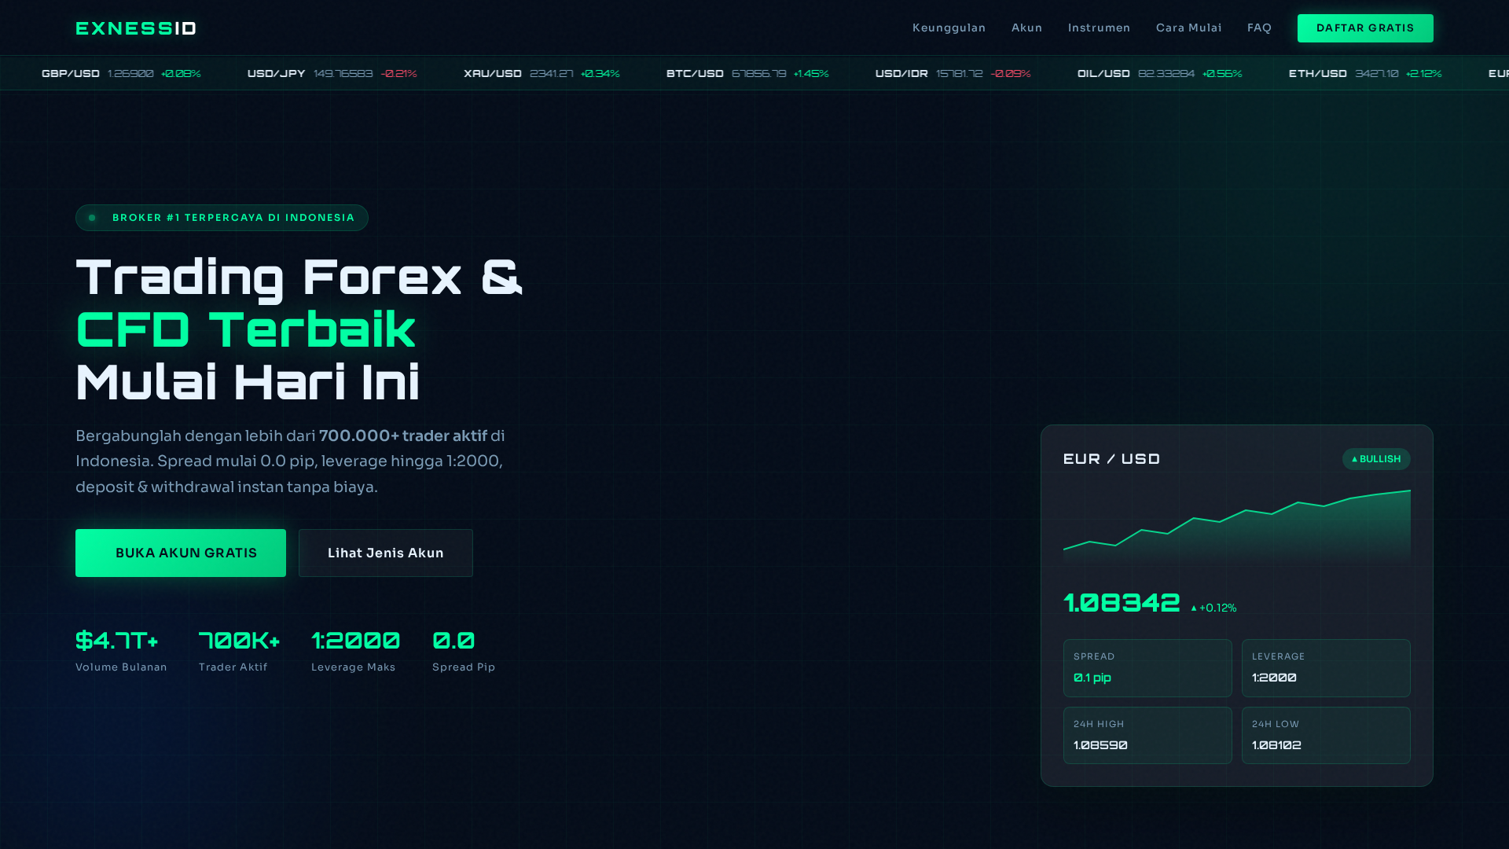Screen dimensions: 1509x849
Task: Click the green status dot in the broker badge
Action: (x=93, y=217)
